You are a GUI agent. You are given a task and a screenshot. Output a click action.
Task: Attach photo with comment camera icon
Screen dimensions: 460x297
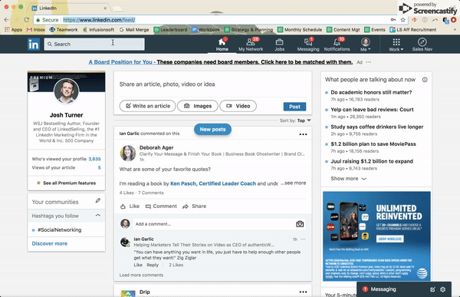click(300, 224)
